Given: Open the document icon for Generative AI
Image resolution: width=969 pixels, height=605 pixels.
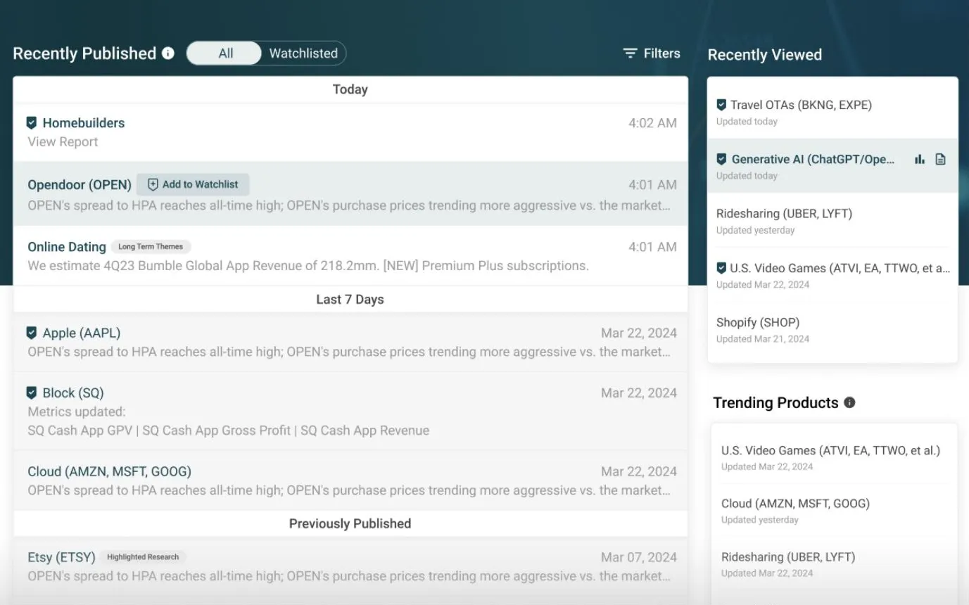Looking at the screenshot, I should [940, 159].
